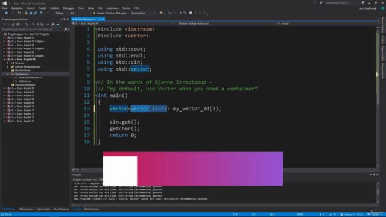Open the Extras menu

click(91, 8)
